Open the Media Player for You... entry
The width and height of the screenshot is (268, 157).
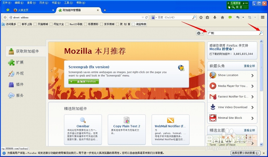[232, 86]
